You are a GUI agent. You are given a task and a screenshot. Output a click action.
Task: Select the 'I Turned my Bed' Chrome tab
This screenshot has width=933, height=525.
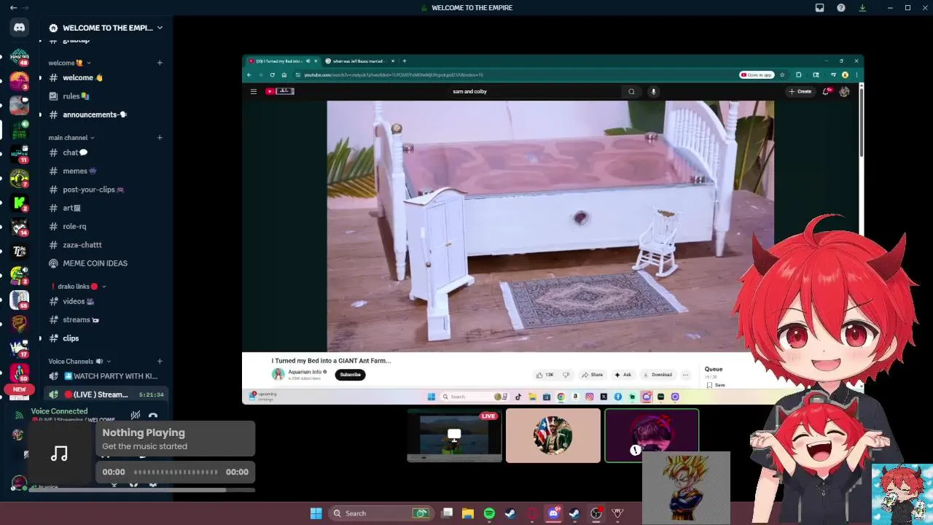pos(282,61)
